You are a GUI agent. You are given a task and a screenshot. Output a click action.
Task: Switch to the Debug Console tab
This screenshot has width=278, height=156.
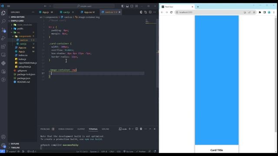coord(66,129)
